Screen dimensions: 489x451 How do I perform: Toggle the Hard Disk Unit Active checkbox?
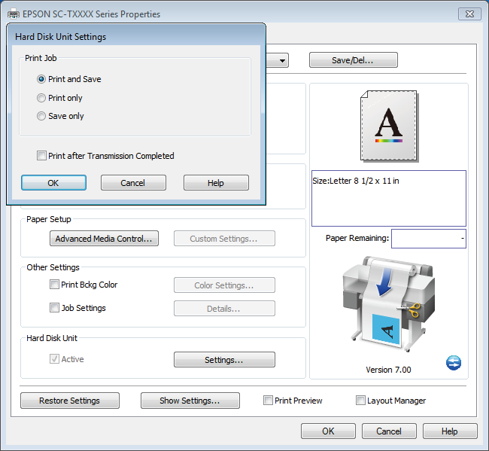[x=54, y=359]
